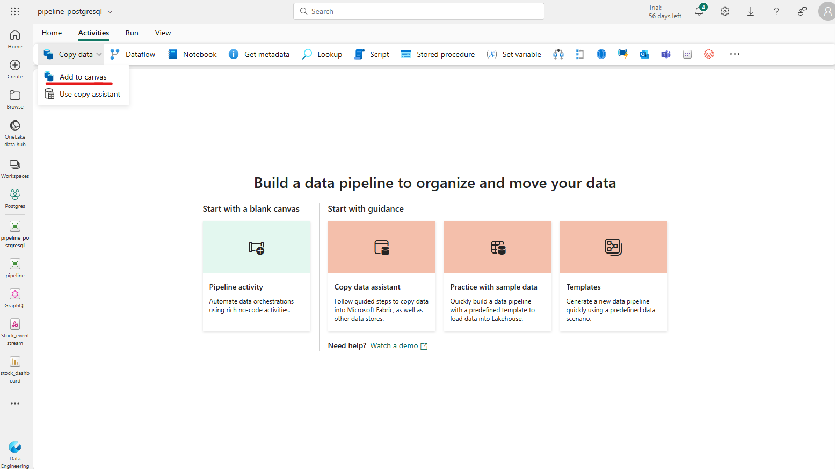Viewport: 835px width, 469px height.
Task: Select Practice with sample data card
Action: [498, 276]
